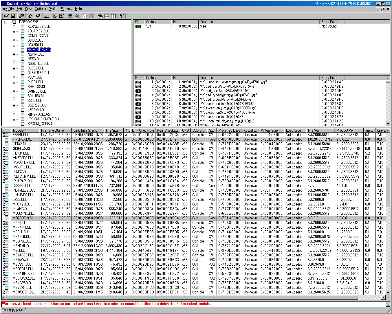
Task: Click the module list horizontal scrollbar right arrow
Action: pos(383,297)
